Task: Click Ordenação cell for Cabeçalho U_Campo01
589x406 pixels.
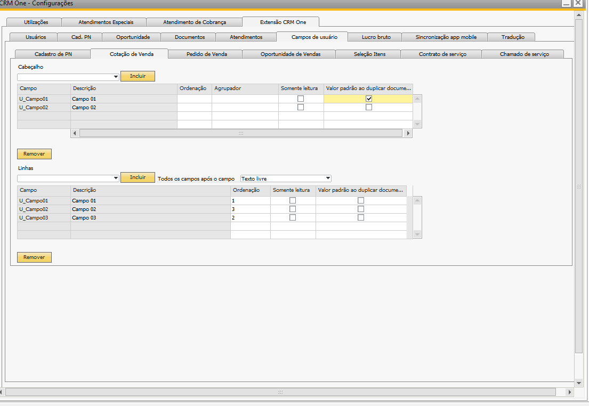Action: pos(194,99)
